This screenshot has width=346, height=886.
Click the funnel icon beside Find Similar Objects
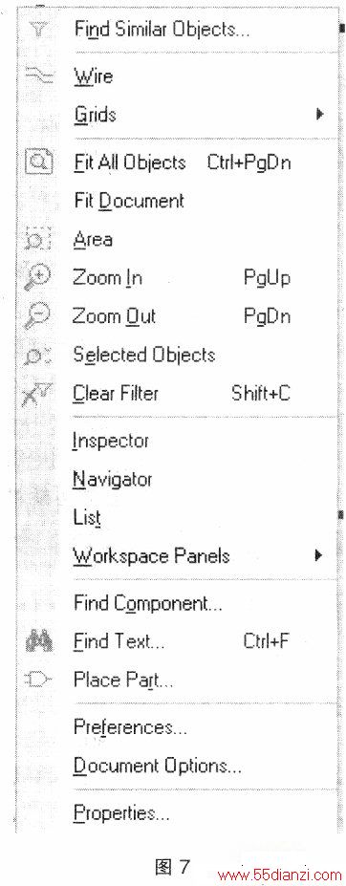pos(37,29)
